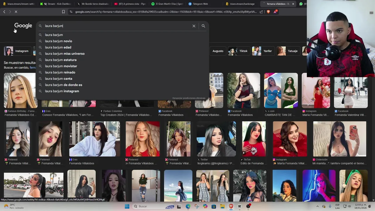
Task: Go to the Google logo home
Action: coord(23,26)
